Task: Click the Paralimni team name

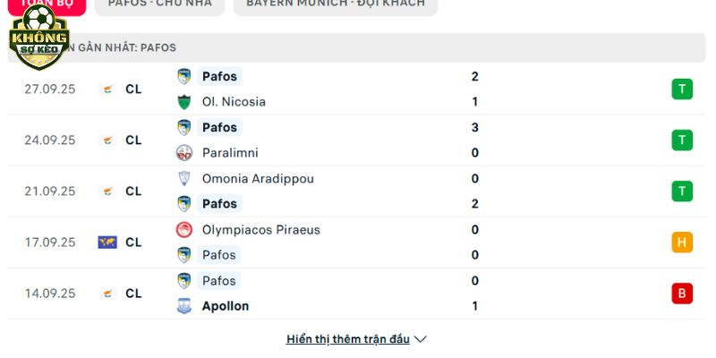Action: (230, 153)
